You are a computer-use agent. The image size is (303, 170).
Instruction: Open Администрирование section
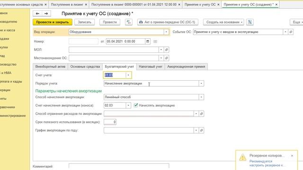pos(13,116)
